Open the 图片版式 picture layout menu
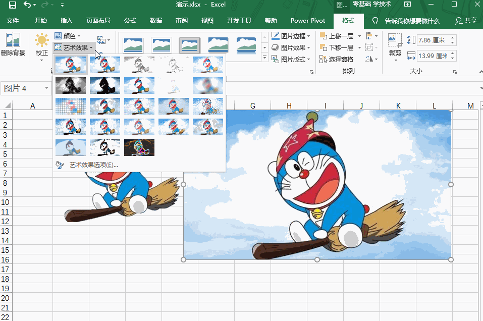This screenshot has height=321, width=483. coord(291,59)
